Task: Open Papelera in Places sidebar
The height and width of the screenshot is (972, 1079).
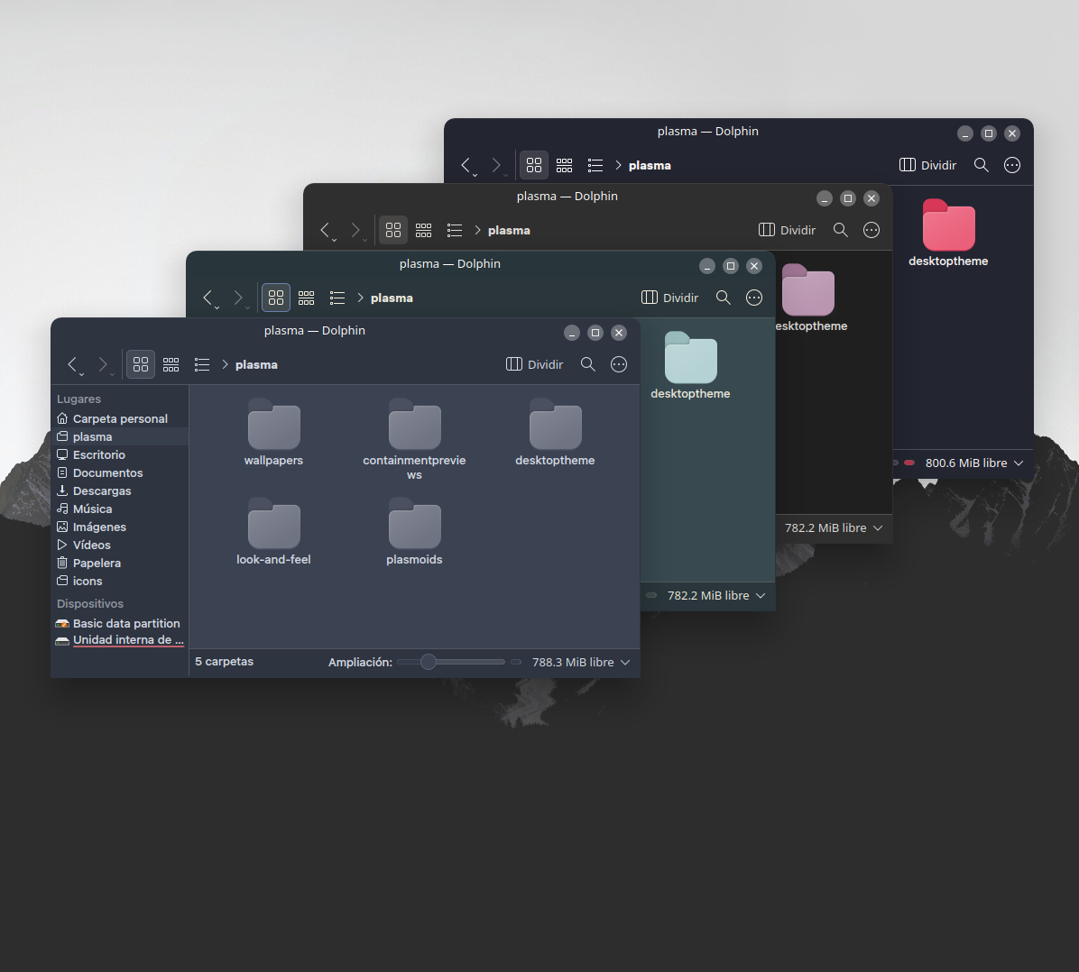Action: pyautogui.click(x=120, y=563)
